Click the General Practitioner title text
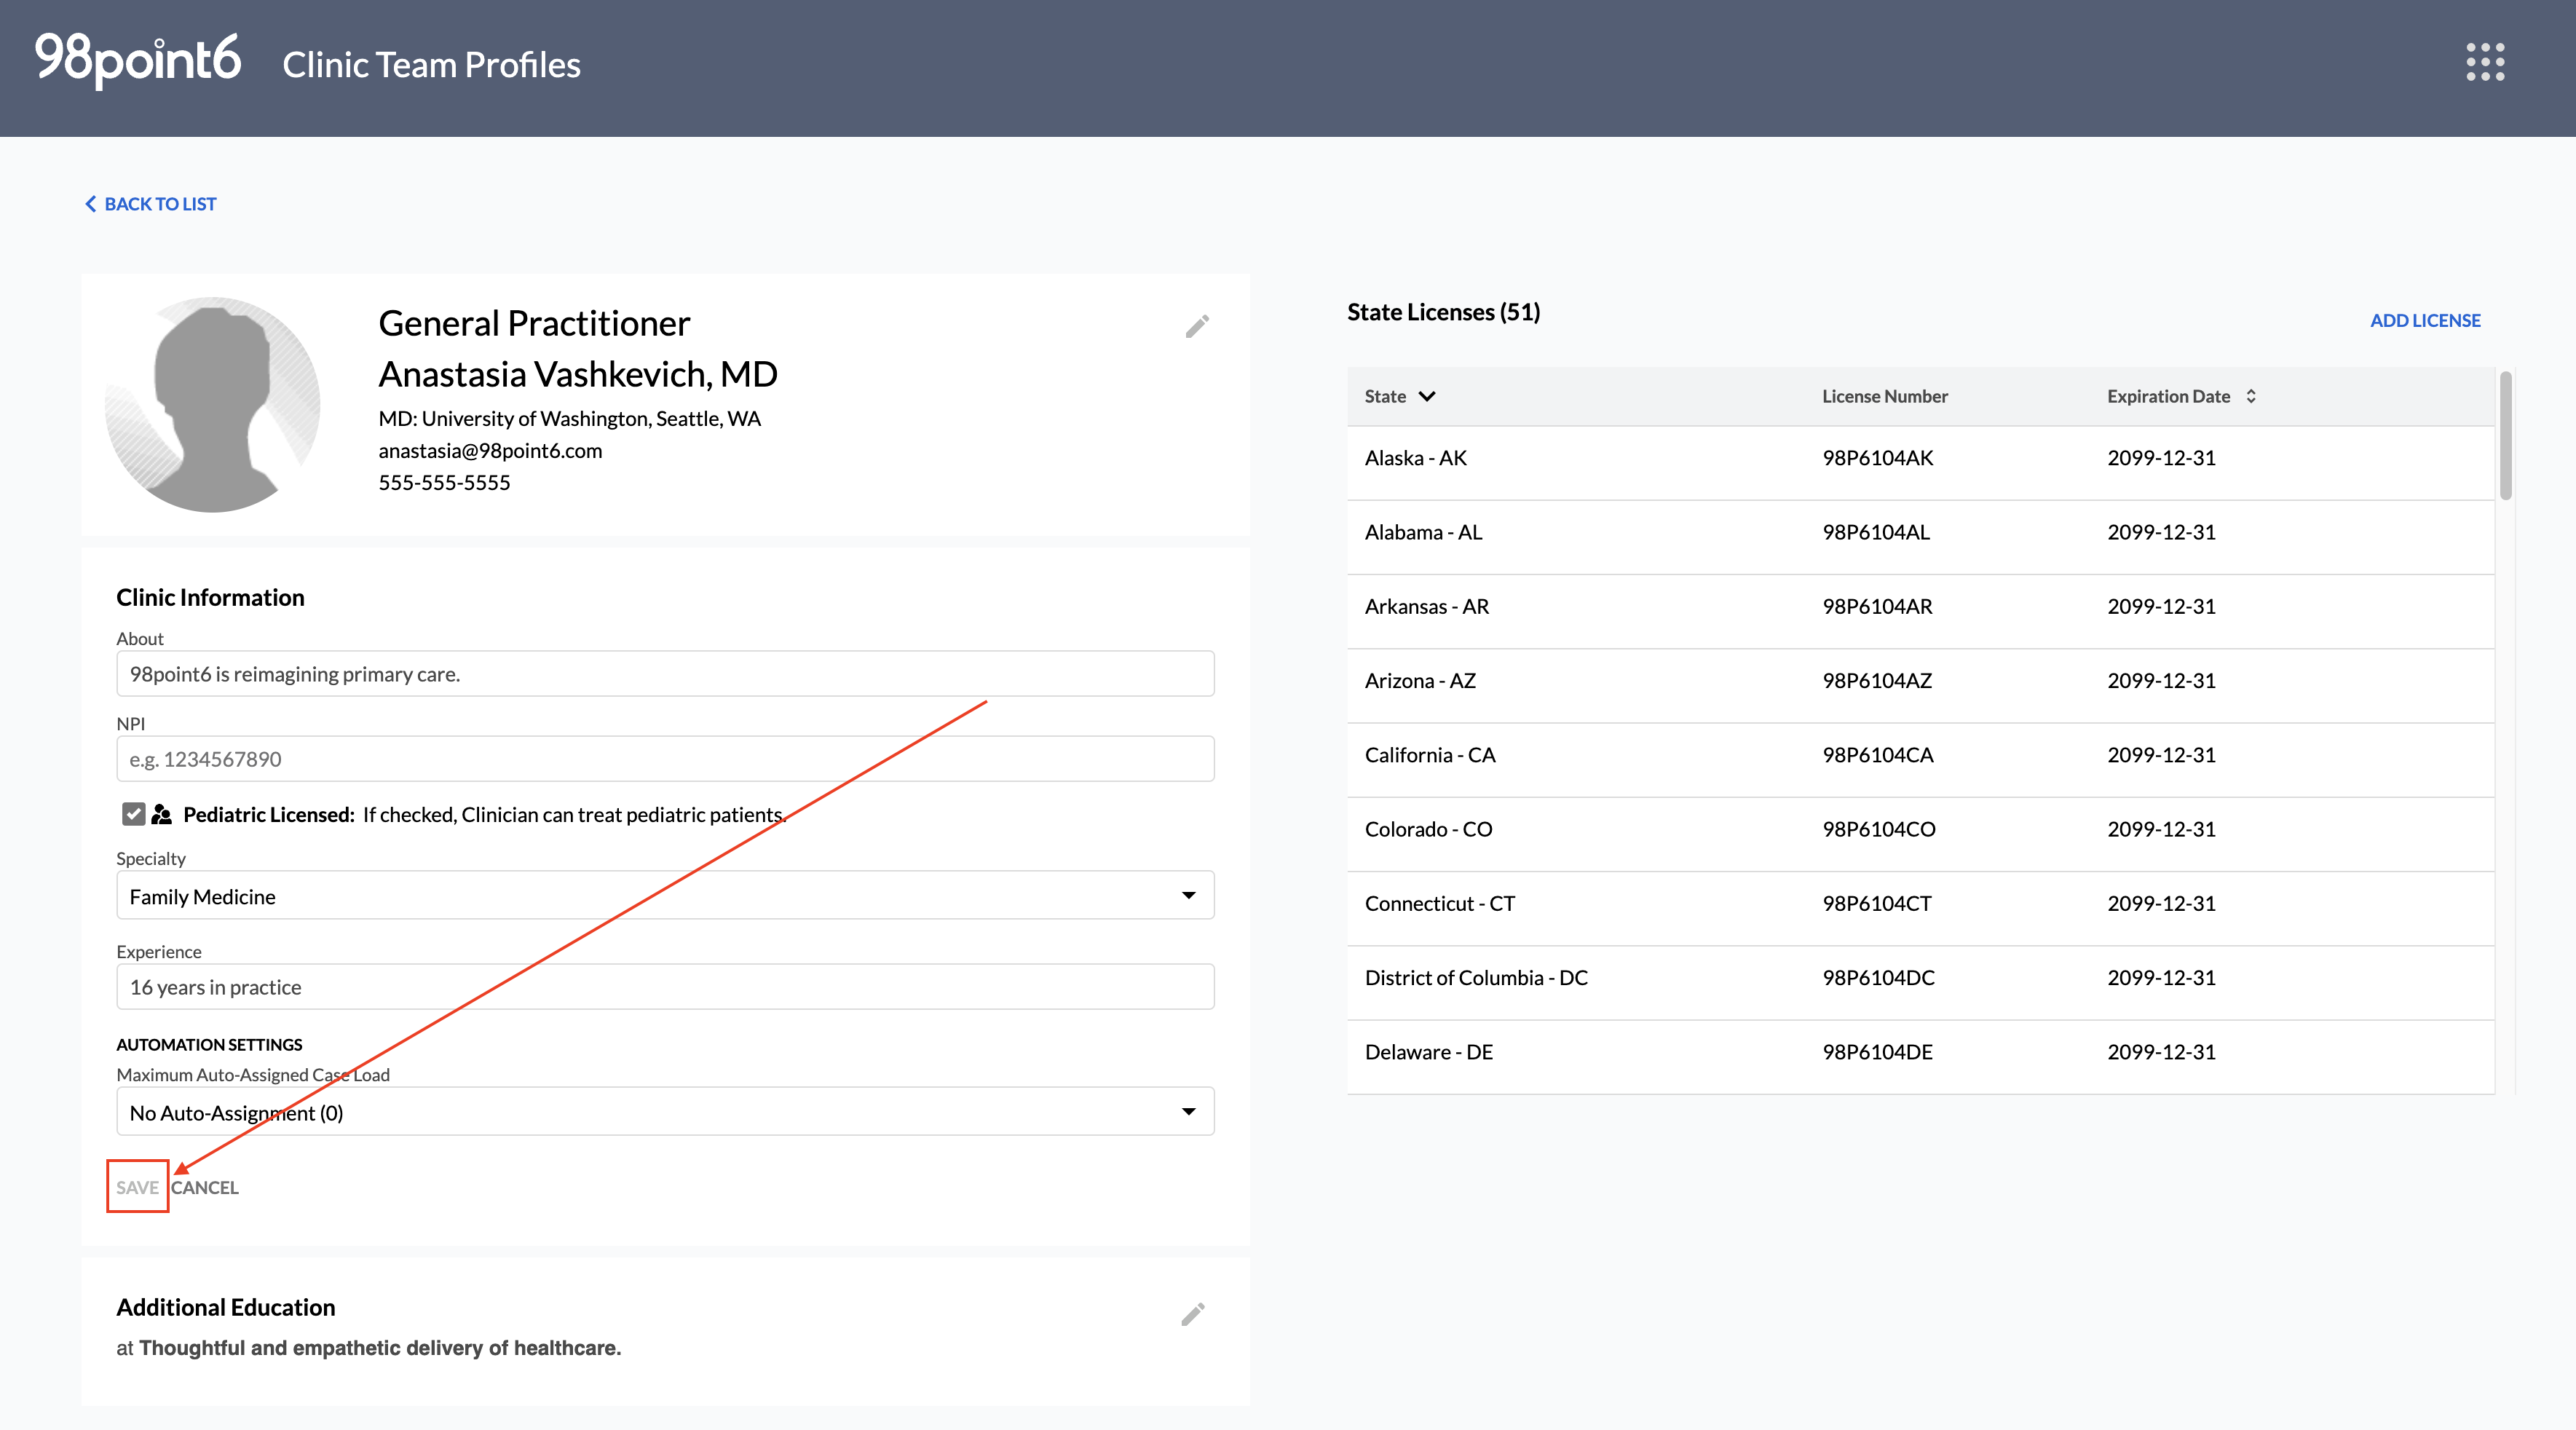Screen dimensions: 2576x1430 tap(534, 324)
